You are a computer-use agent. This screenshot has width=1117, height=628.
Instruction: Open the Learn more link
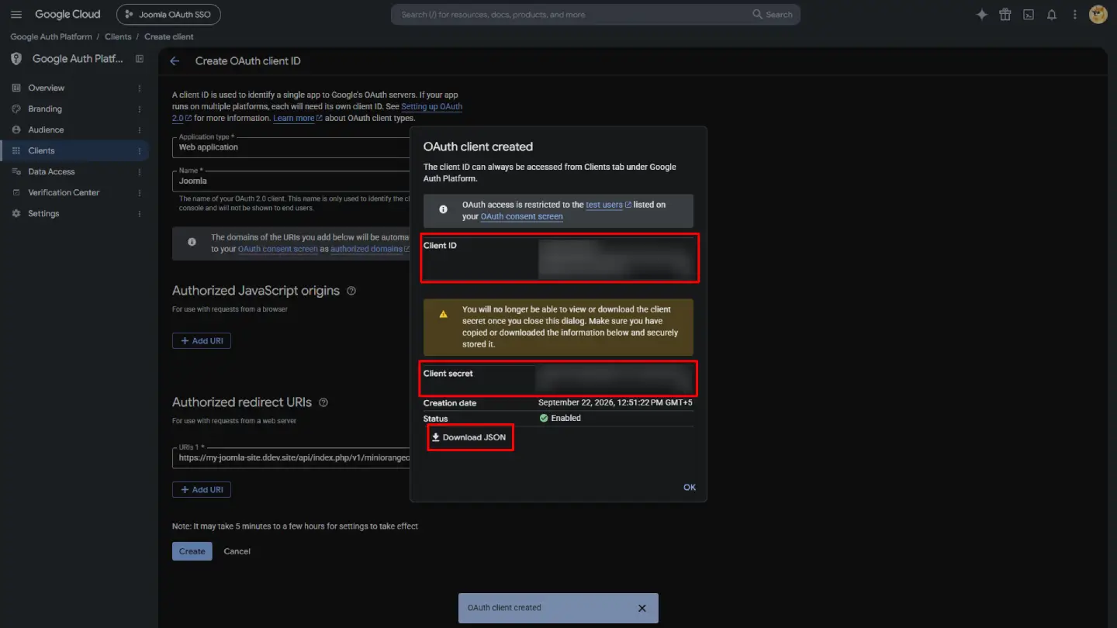pyautogui.click(x=297, y=119)
